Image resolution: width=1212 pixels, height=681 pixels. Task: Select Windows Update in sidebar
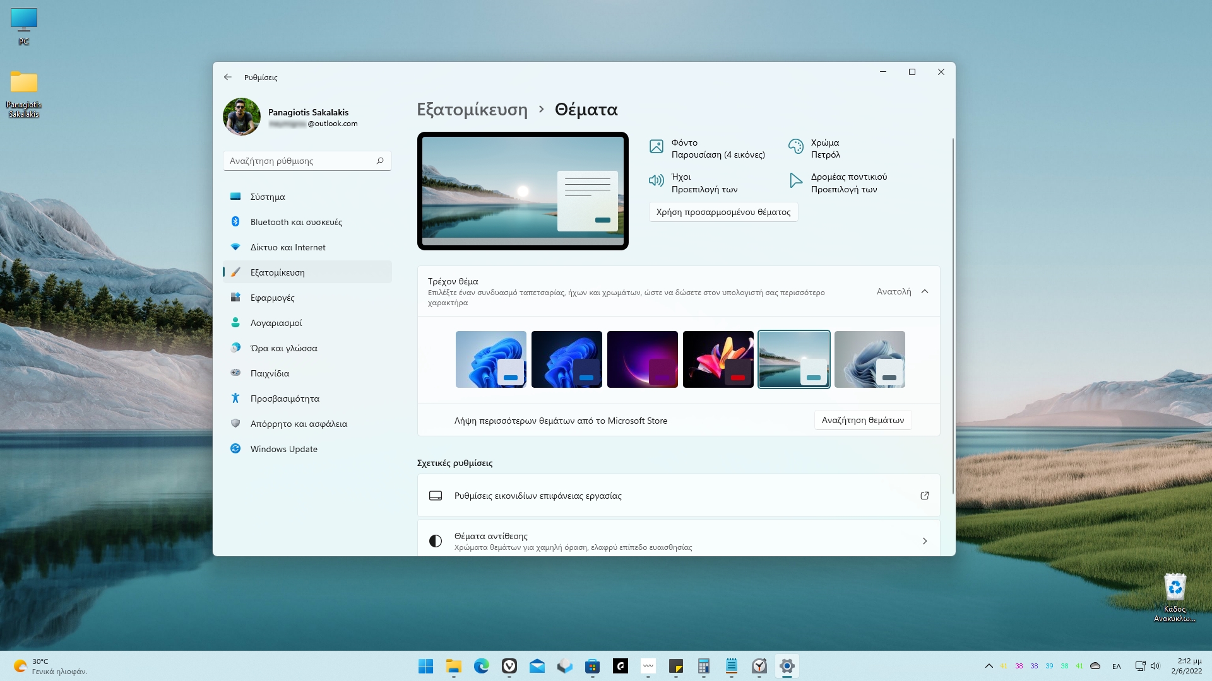click(x=283, y=449)
